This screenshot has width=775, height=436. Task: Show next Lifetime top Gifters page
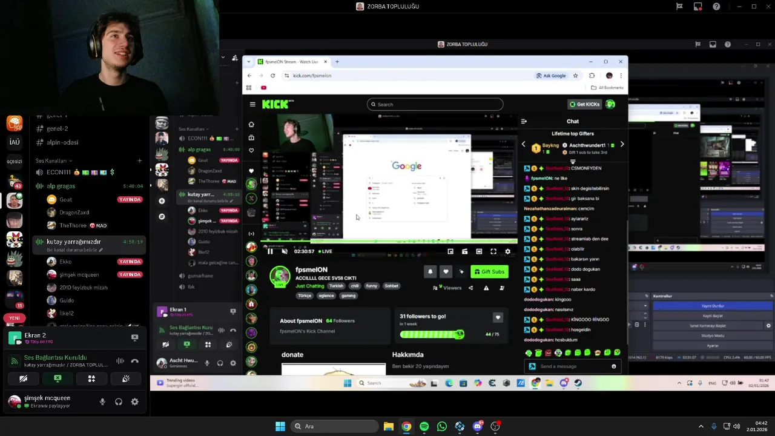point(622,145)
